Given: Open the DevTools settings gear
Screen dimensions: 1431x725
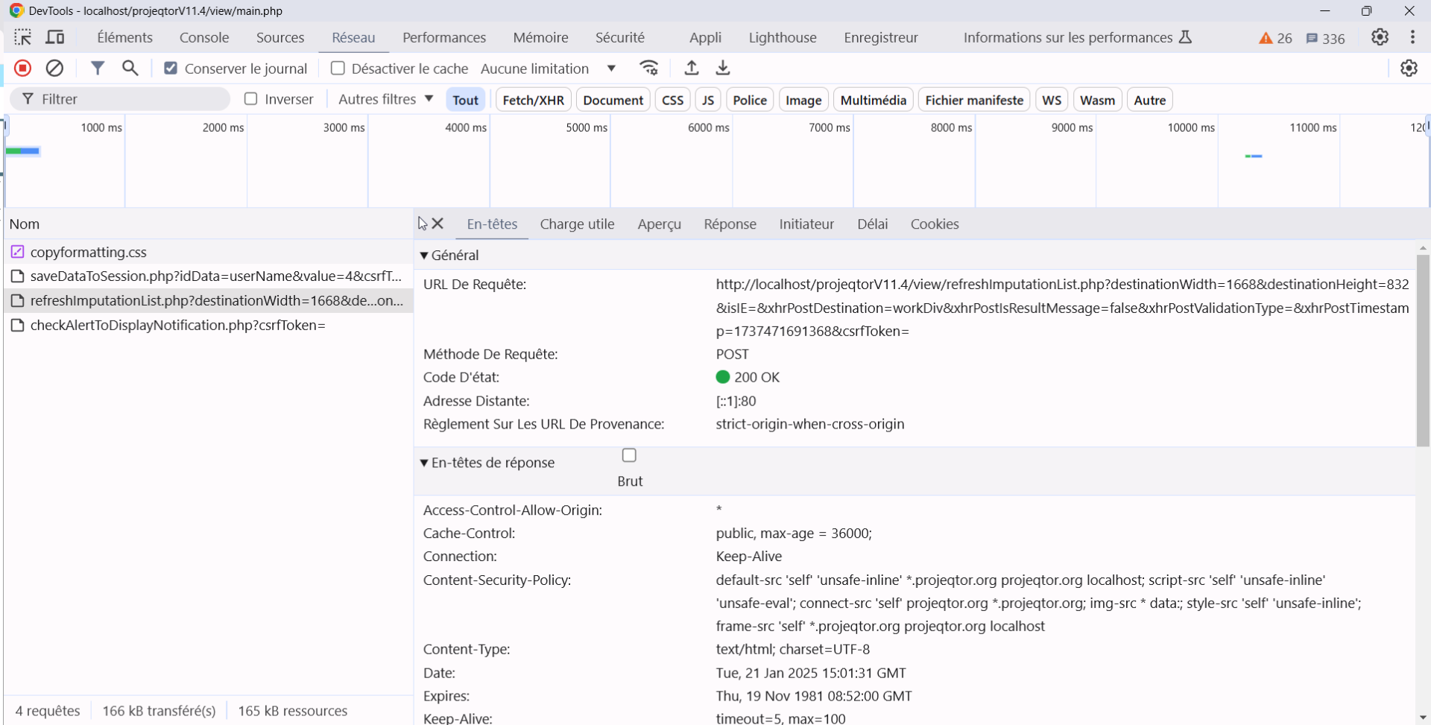Looking at the screenshot, I should click(x=1380, y=37).
